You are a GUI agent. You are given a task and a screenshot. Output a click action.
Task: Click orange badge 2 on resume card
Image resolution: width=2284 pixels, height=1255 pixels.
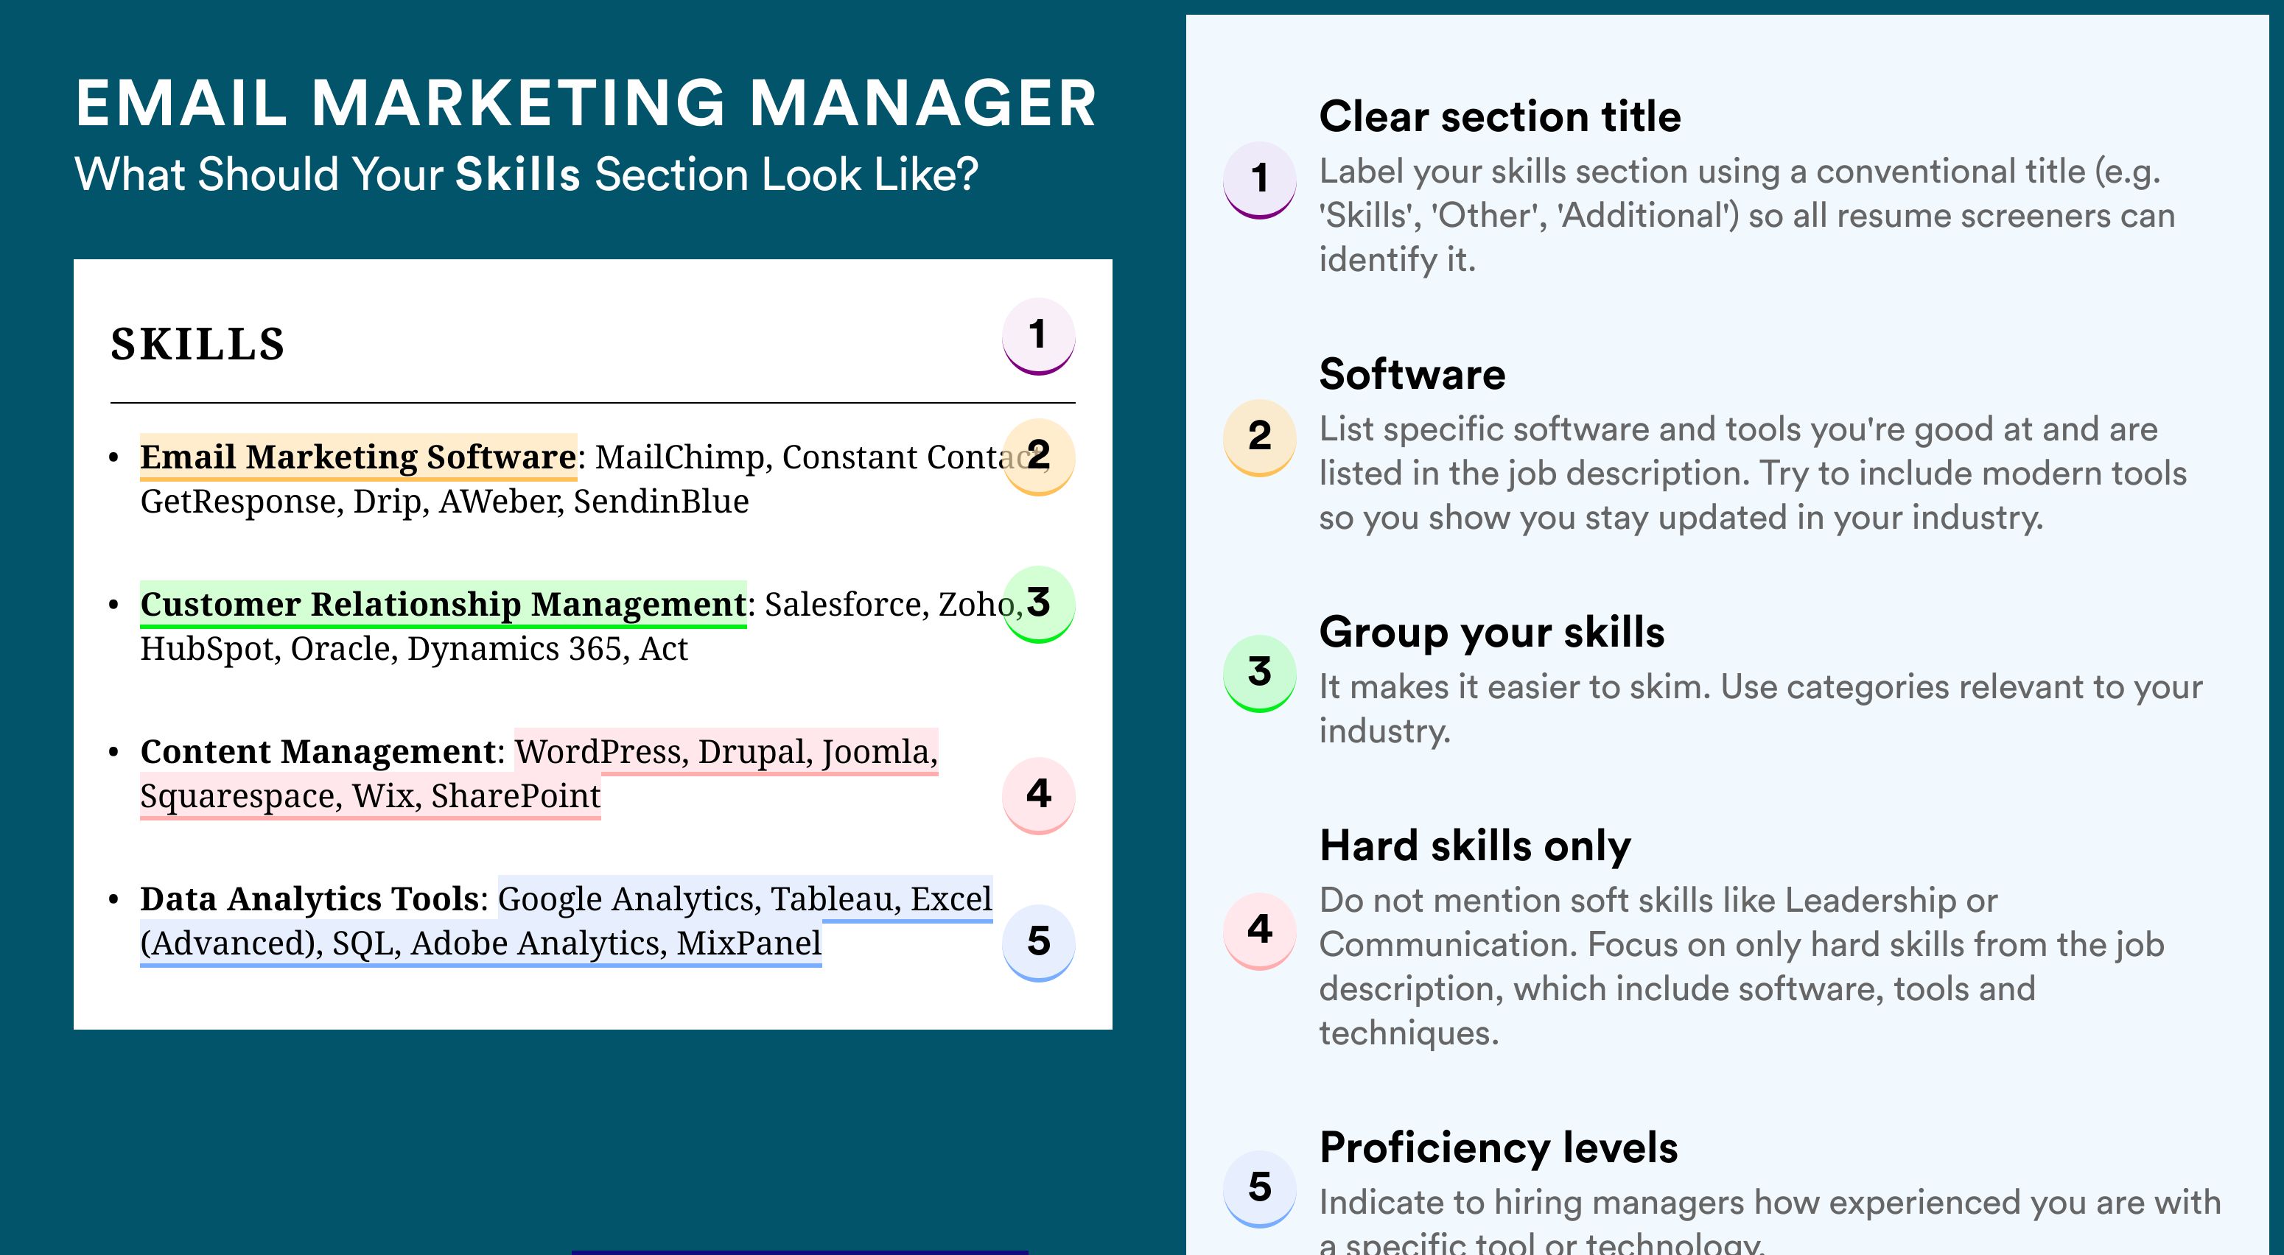click(x=1038, y=457)
